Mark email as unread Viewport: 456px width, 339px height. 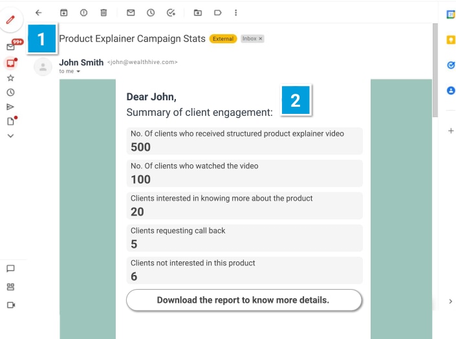click(x=131, y=12)
